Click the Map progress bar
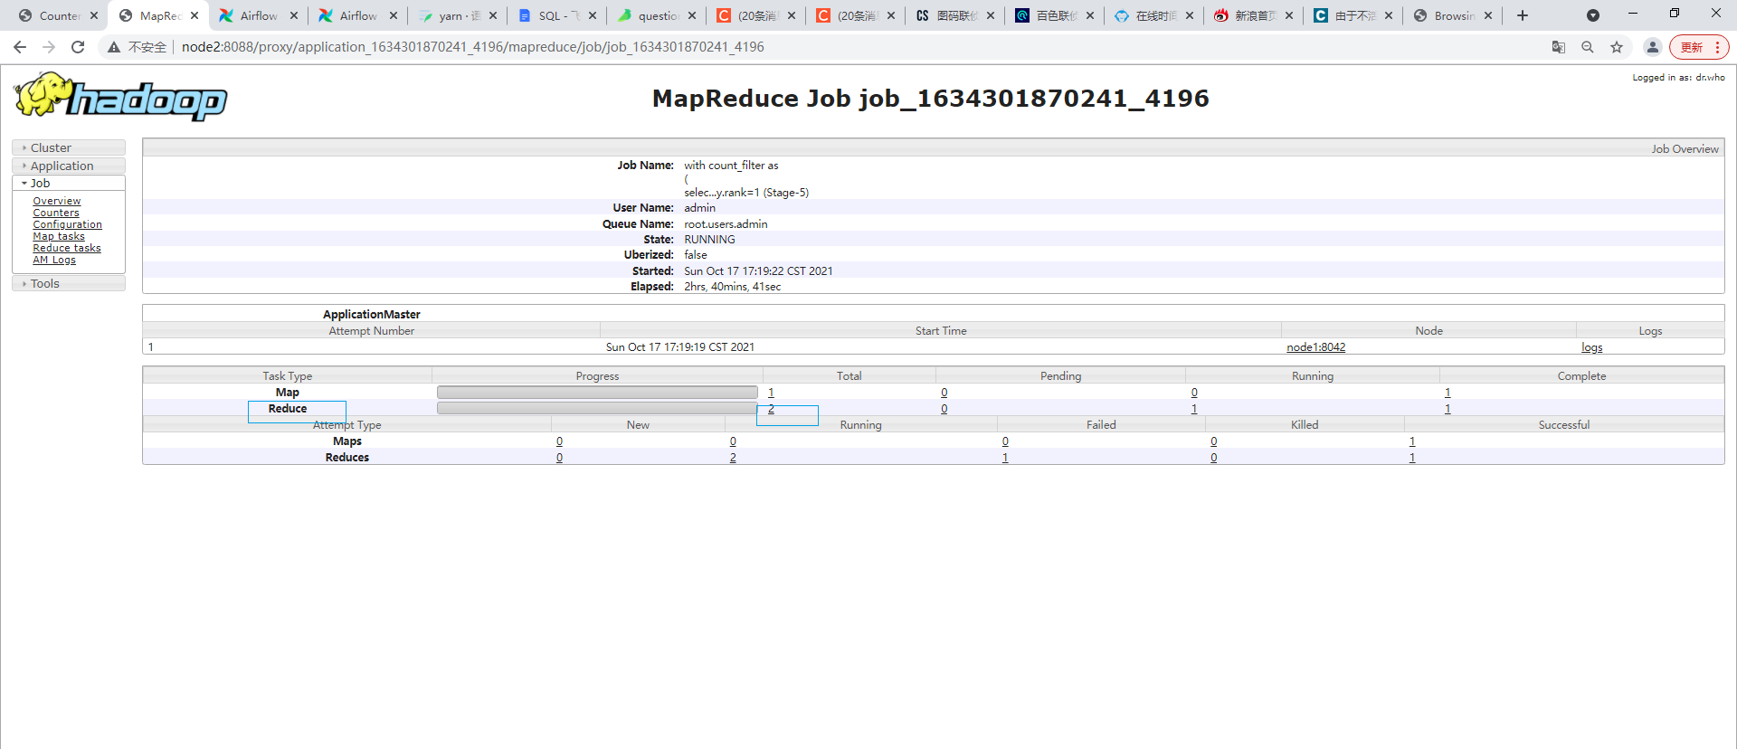The height and width of the screenshot is (749, 1737). [x=597, y=393]
